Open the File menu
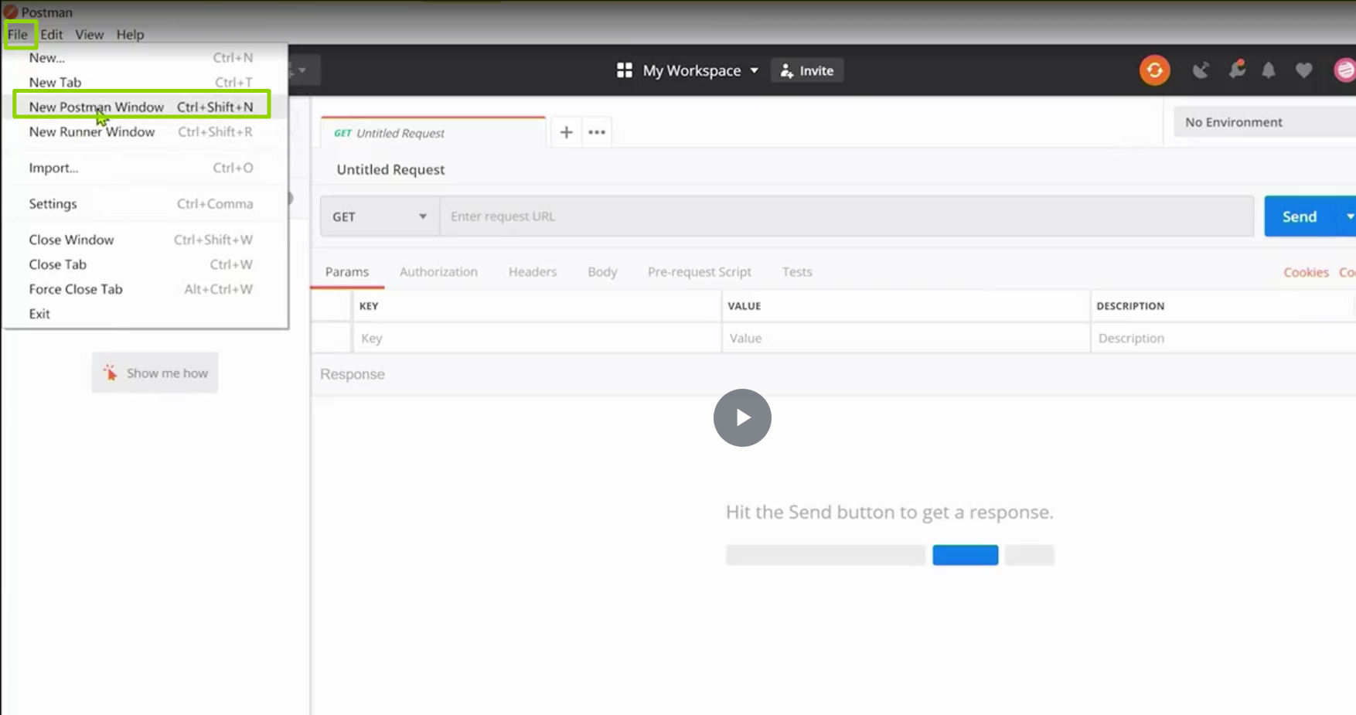 (18, 35)
